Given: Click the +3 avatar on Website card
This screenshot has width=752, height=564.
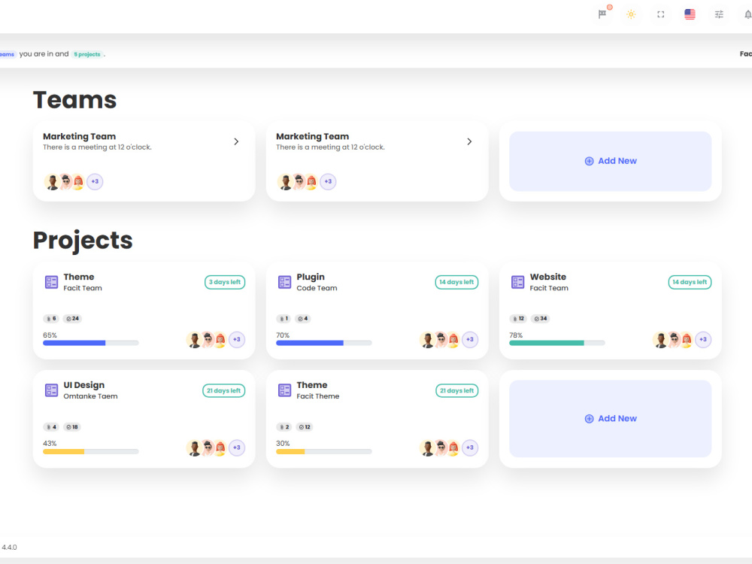Looking at the screenshot, I should 703,339.
